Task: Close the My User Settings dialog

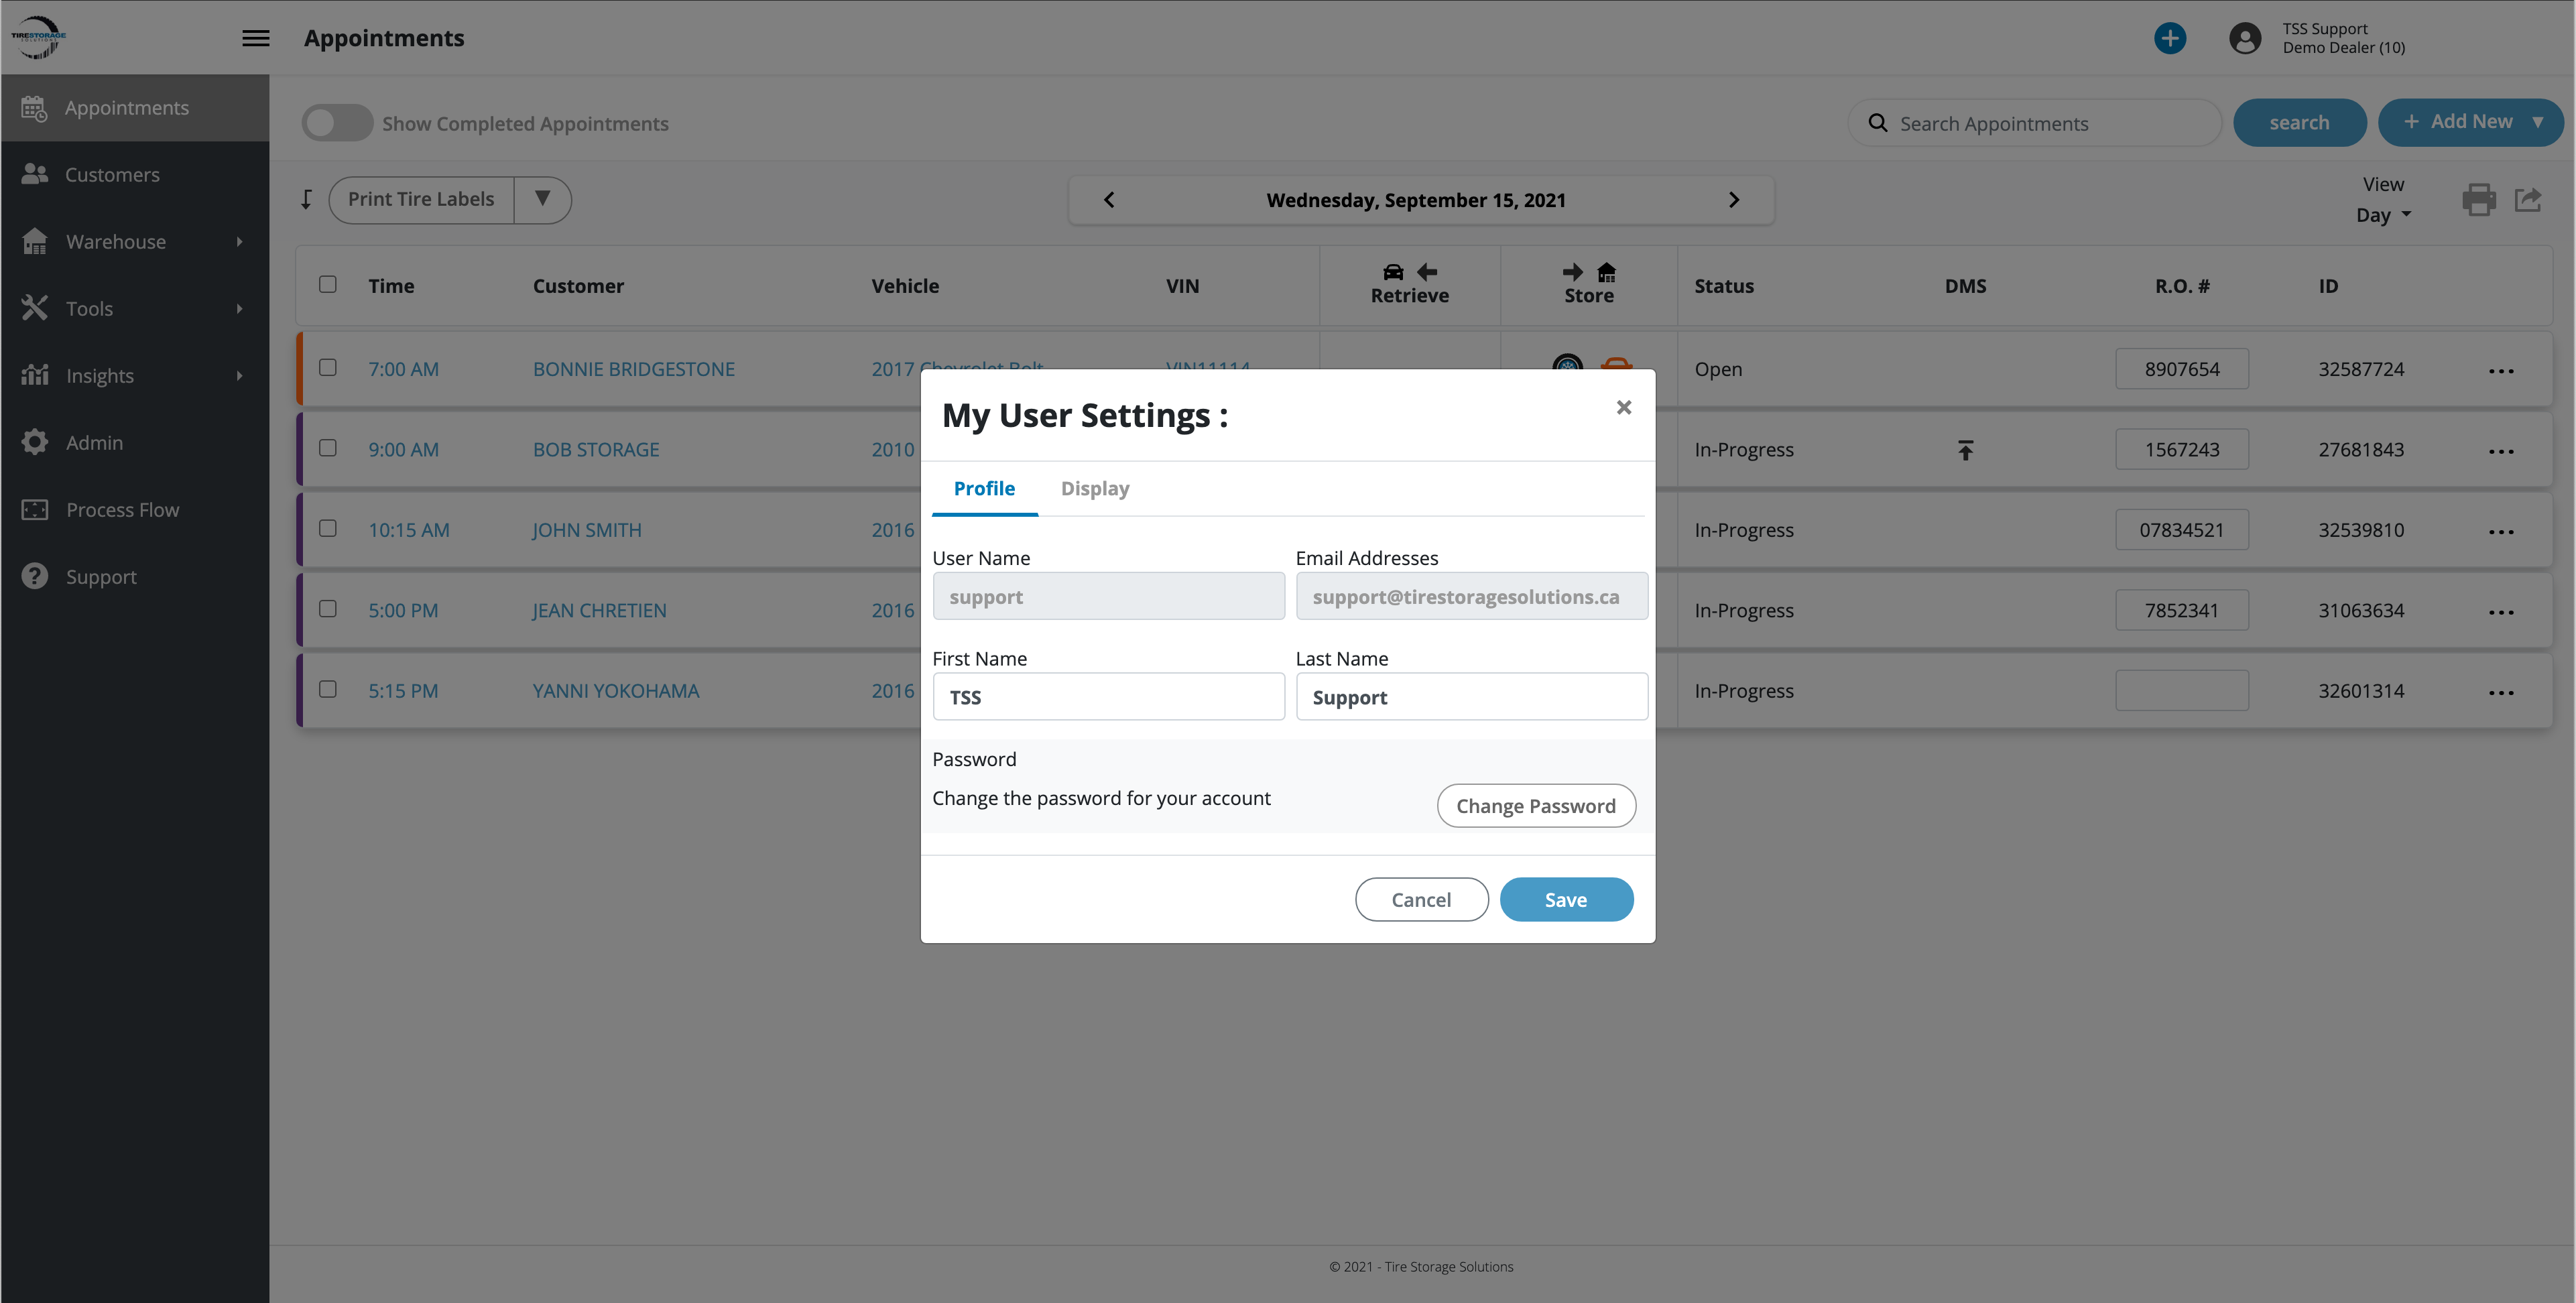Action: (1623, 407)
